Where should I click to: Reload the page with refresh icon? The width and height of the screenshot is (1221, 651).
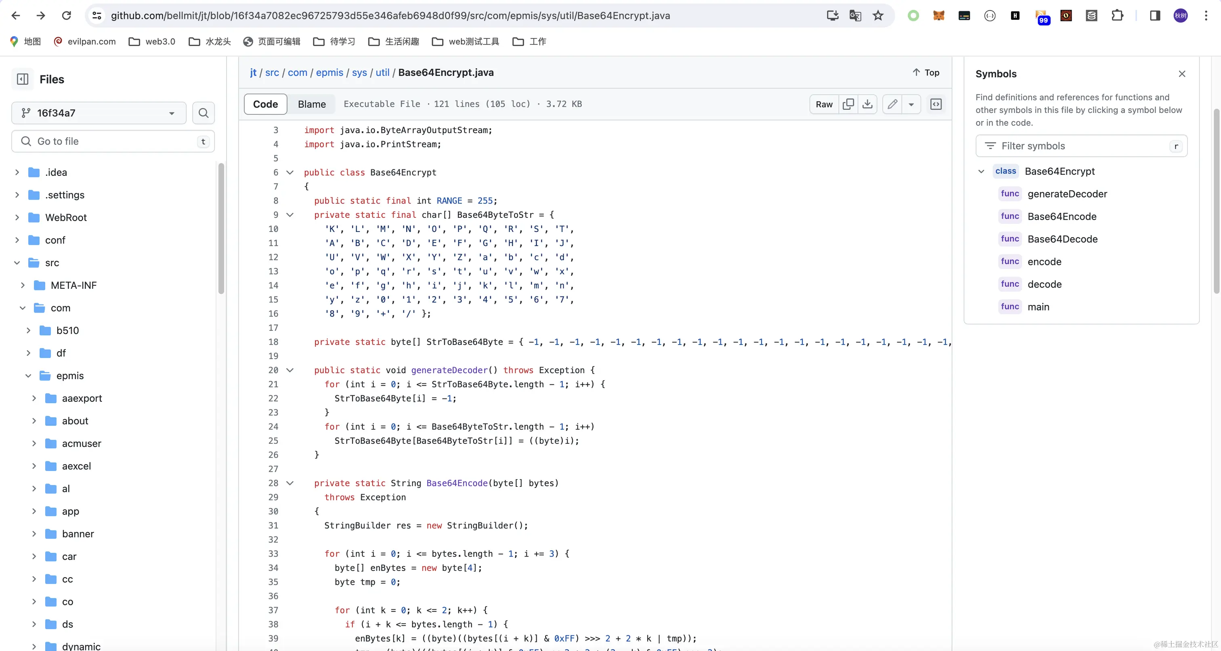[66, 16]
